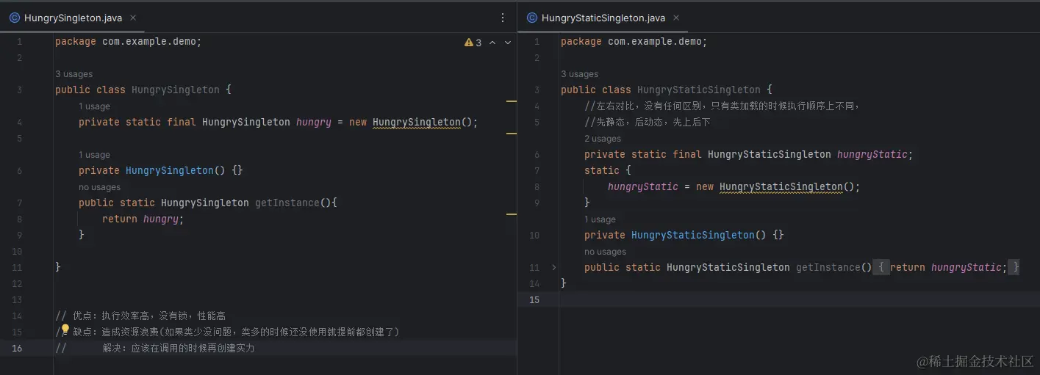This screenshot has height=375, width=1040.
Task: Click the comment line starting '// 优点'
Action: [140, 316]
